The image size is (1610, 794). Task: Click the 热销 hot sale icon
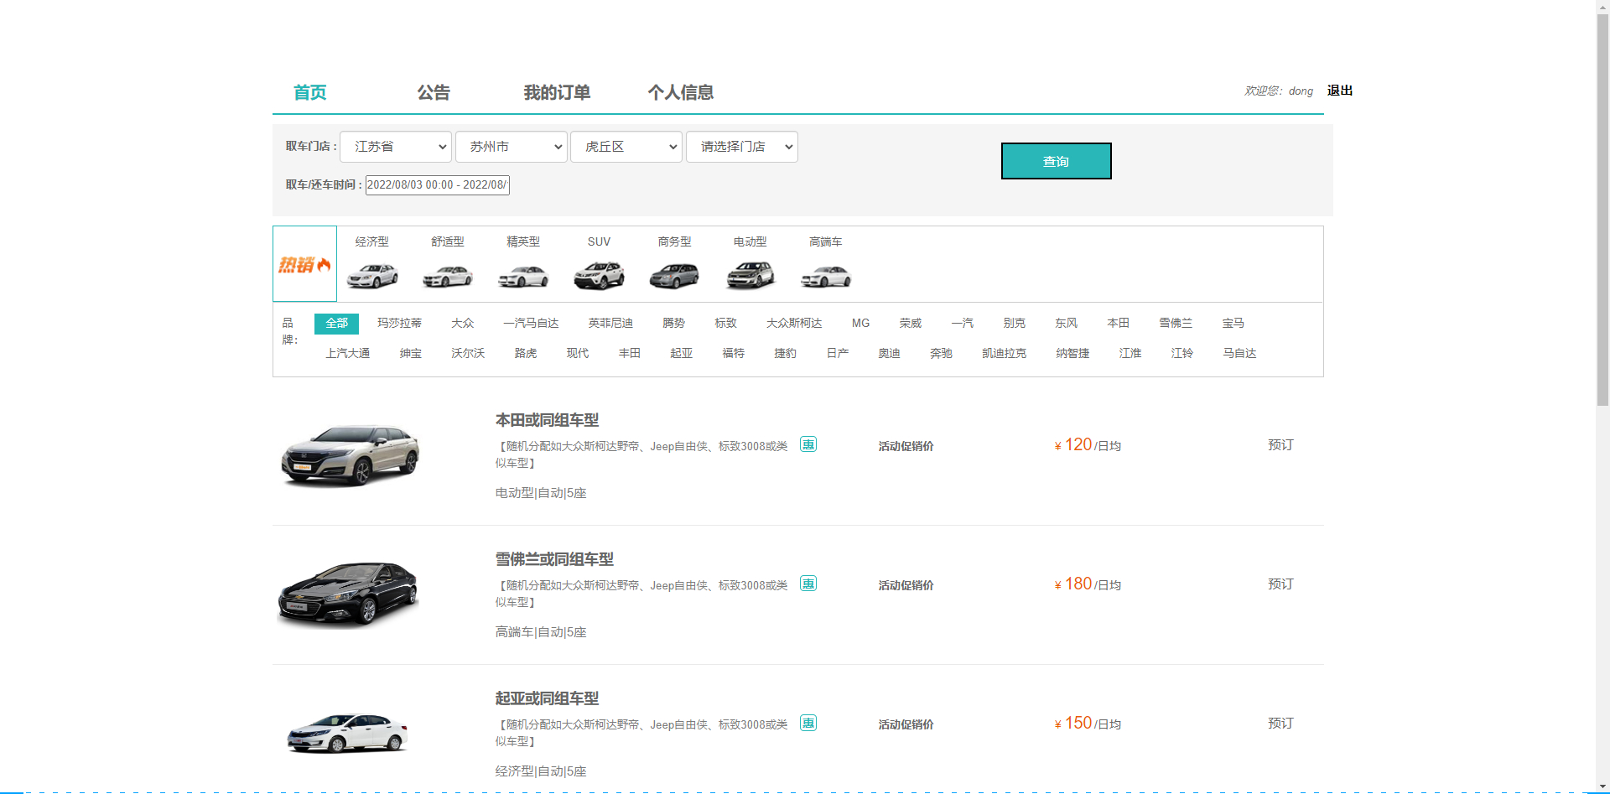click(x=304, y=265)
